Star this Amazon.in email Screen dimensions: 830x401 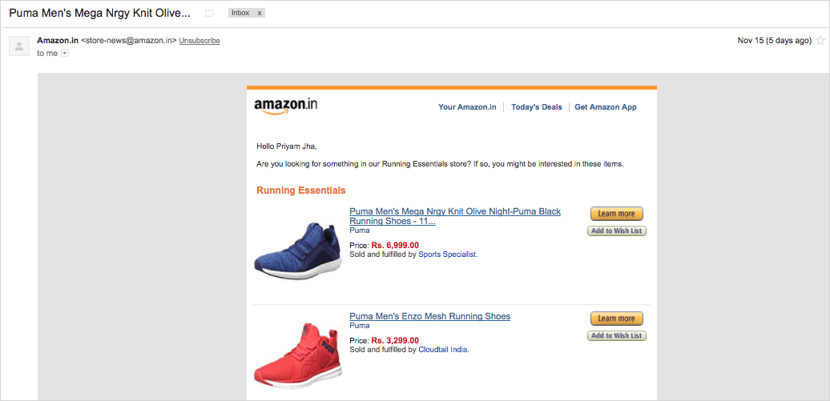tap(820, 41)
